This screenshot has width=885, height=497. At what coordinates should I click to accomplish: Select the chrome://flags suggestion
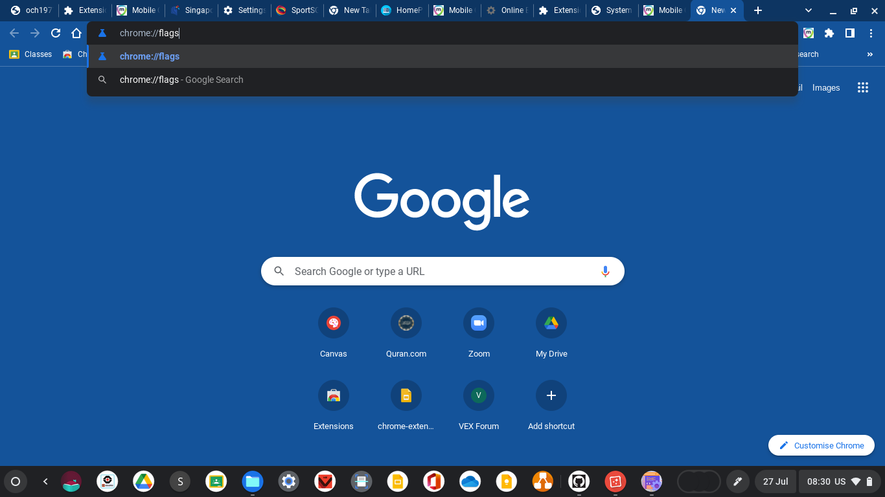point(442,56)
